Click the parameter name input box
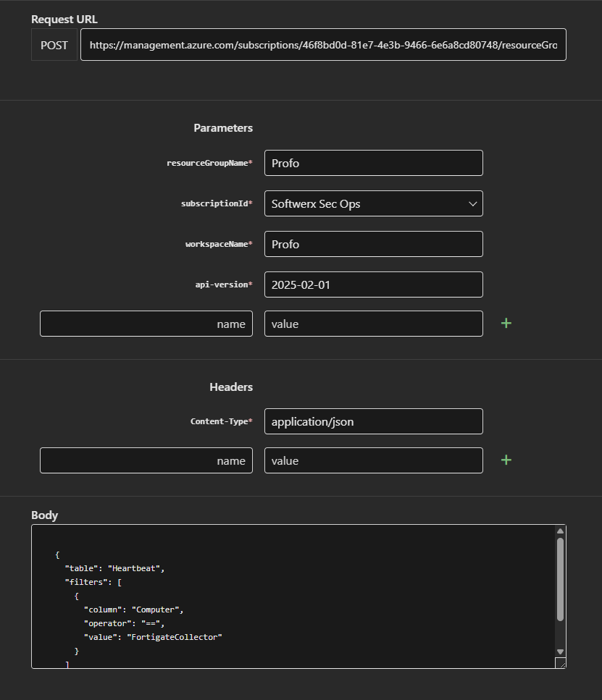602x700 pixels. [146, 324]
